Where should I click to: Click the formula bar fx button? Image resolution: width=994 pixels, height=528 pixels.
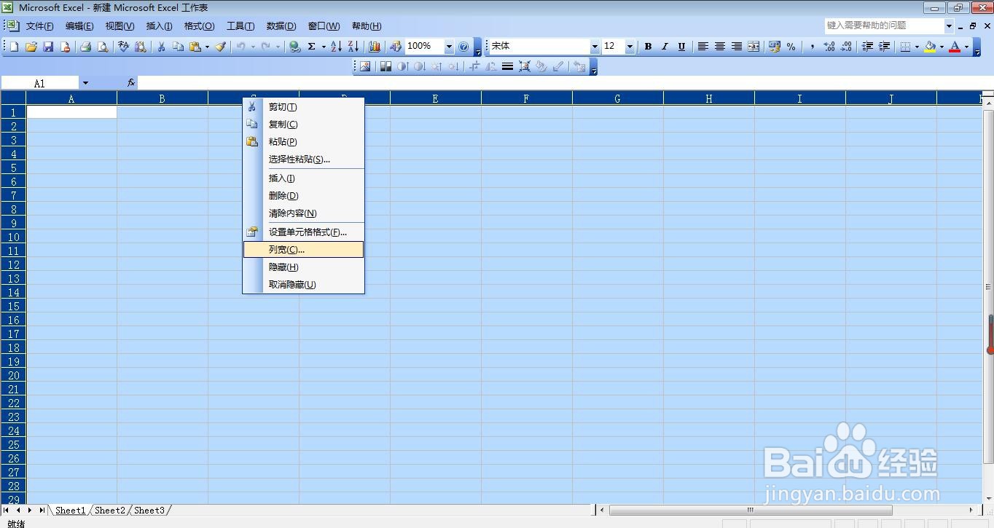coord(131,83)
